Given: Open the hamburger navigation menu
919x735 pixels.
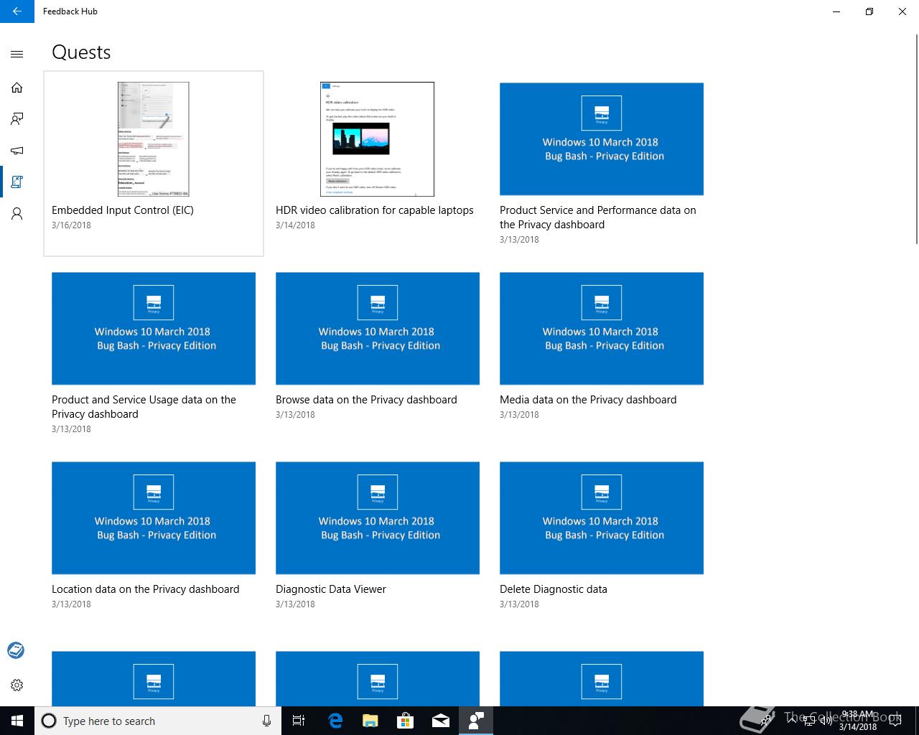Looking at the screenshot, I should pos(17,54).
